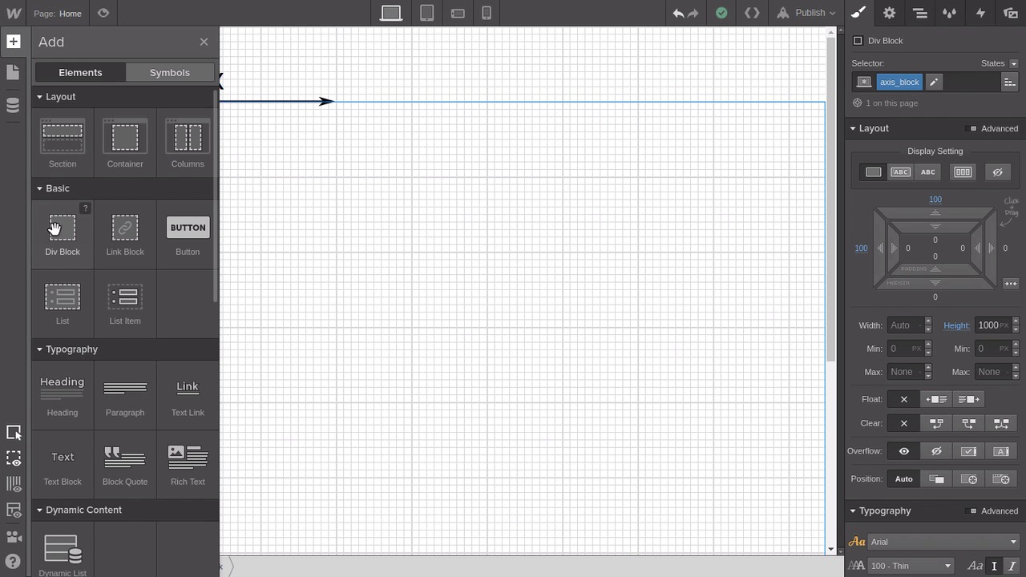Click the Height input field

coord(992,325)
